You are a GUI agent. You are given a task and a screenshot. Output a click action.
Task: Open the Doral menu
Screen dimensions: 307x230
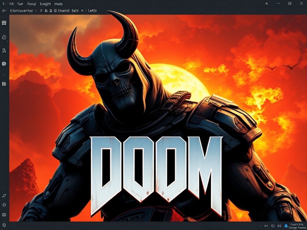[31, 4]
